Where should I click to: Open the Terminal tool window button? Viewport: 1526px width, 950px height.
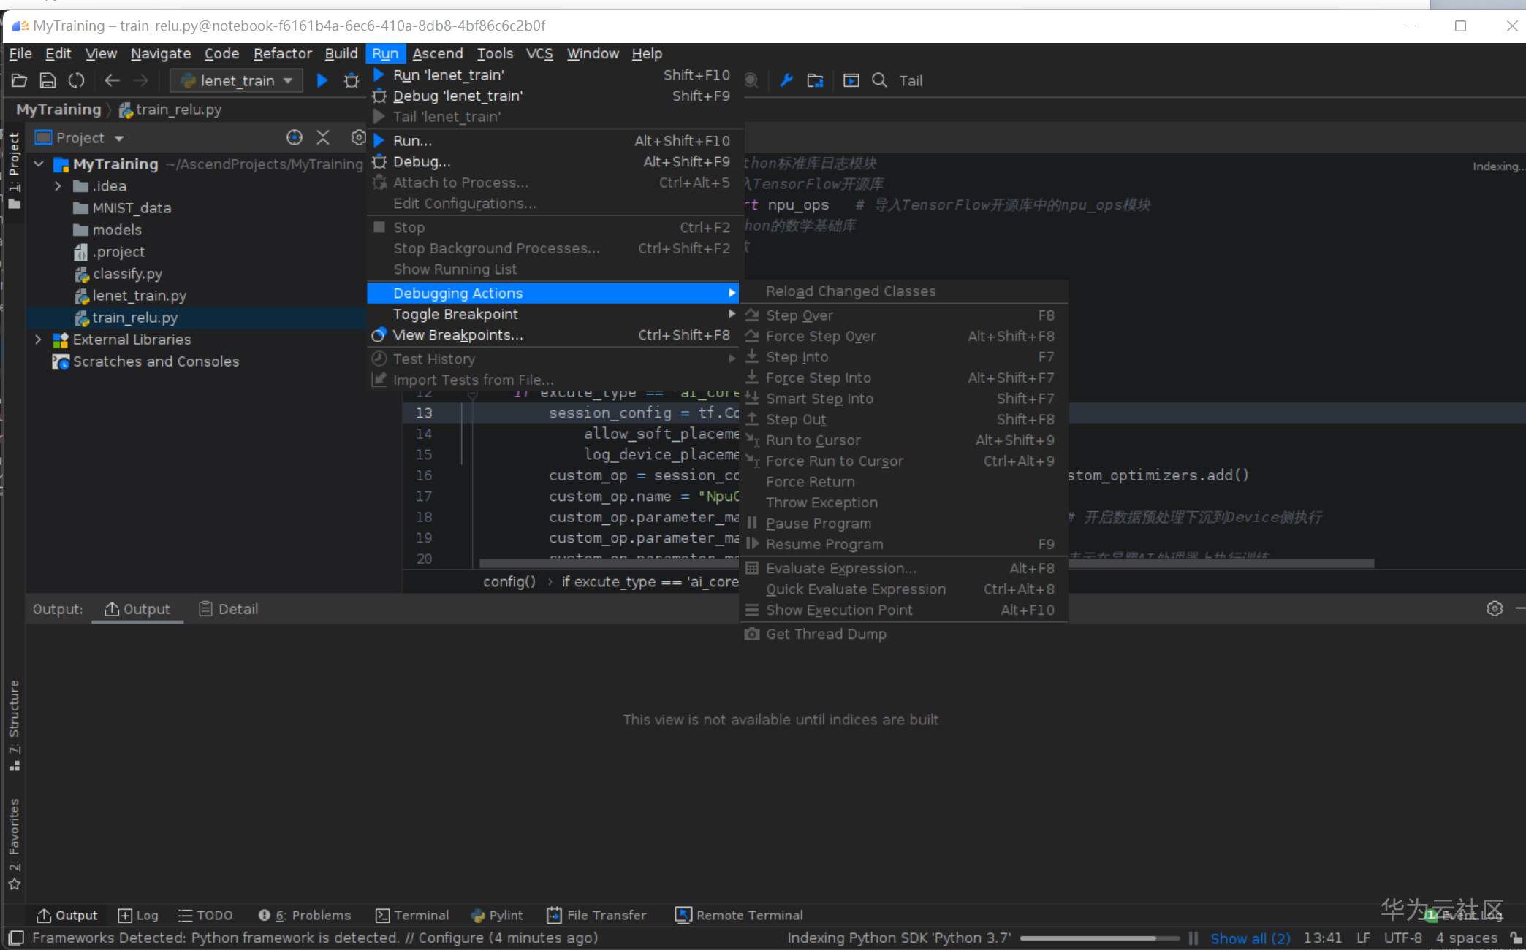coord(412,915)
